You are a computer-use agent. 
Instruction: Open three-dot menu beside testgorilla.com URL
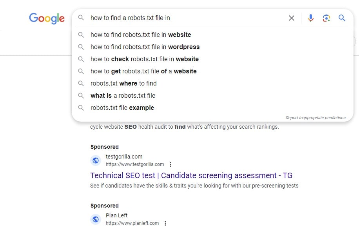pyautogui.click(x=170, y=164)
